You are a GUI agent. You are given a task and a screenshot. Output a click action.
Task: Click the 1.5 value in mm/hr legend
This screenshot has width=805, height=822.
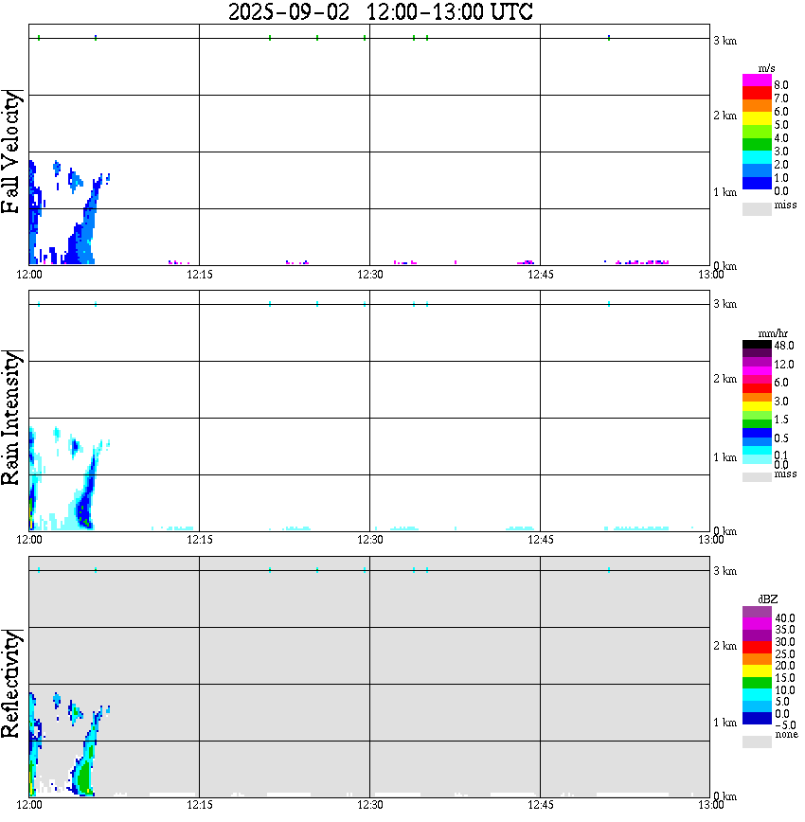coord(781,420)
